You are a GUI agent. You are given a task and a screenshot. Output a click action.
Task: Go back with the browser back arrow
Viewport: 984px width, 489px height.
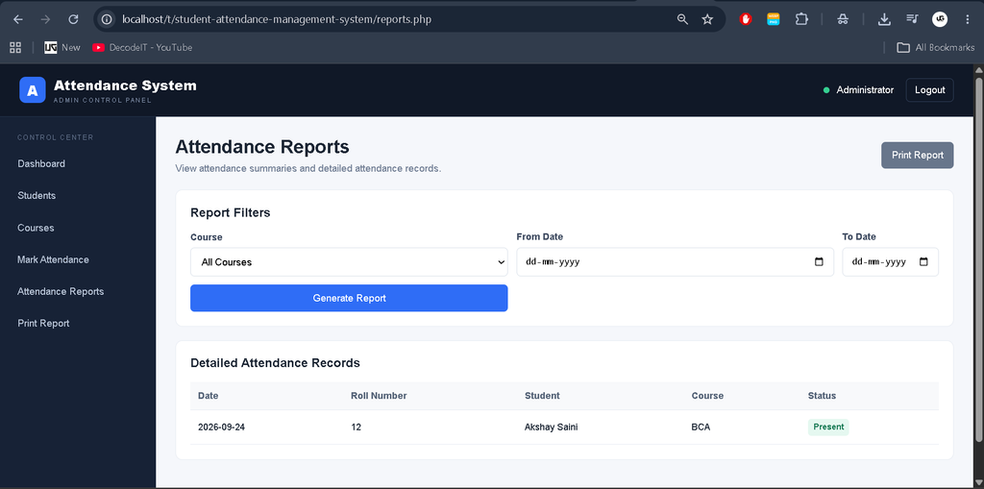point(18,19)
